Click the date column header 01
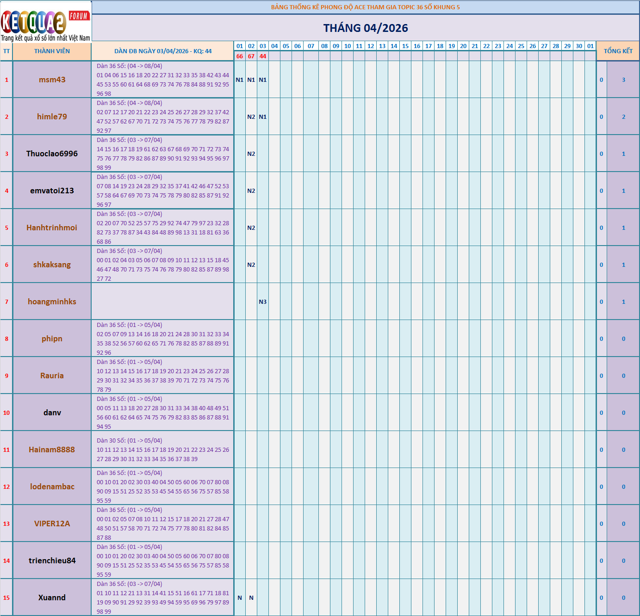The width and height of the screenshot is (640, 616). click(239, 46)
